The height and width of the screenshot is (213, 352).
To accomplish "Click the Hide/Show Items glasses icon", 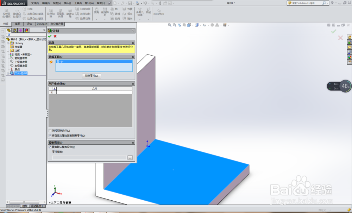I will (204, 25).
